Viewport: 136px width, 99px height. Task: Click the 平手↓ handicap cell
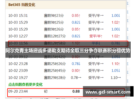coord(96,43)
